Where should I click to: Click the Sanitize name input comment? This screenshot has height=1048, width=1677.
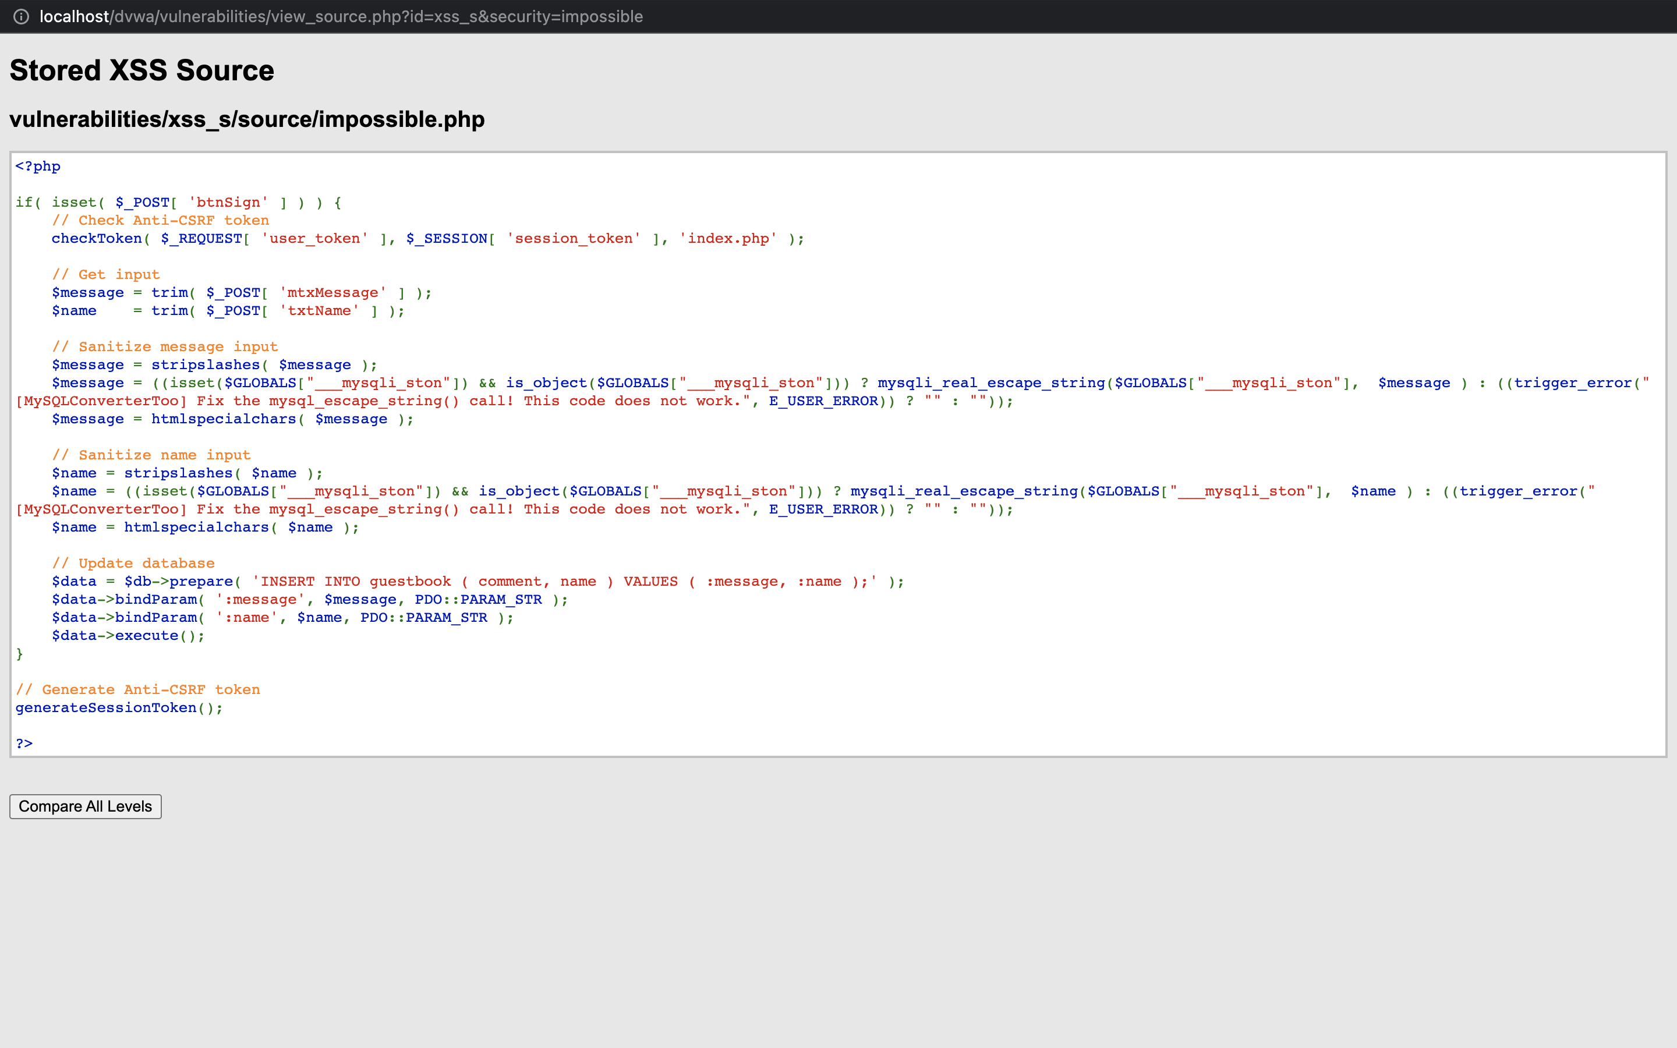click(151, 455)
